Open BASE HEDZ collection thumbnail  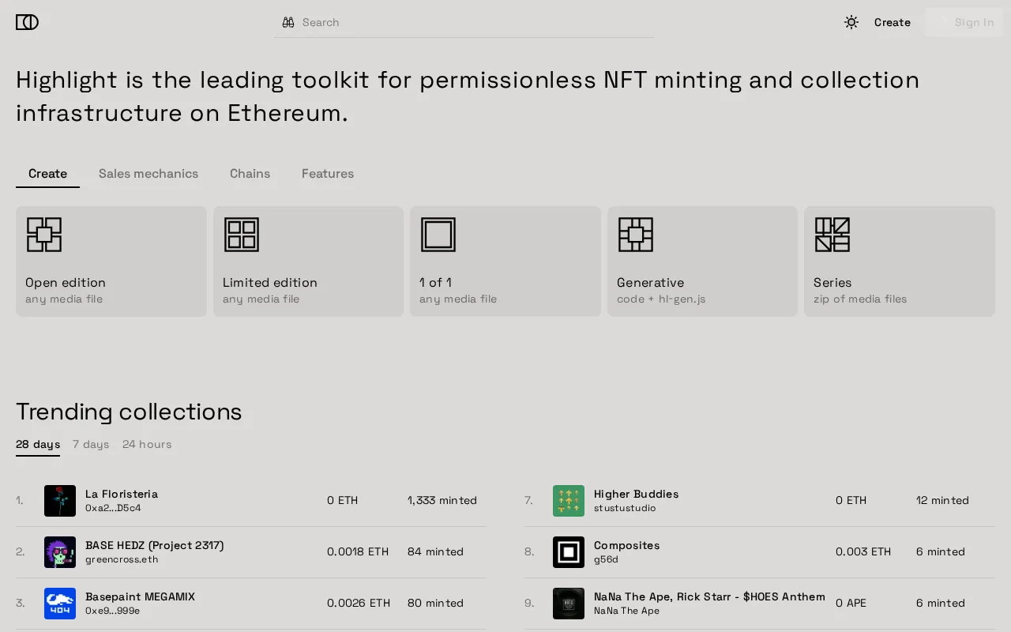tap(60, 552)
